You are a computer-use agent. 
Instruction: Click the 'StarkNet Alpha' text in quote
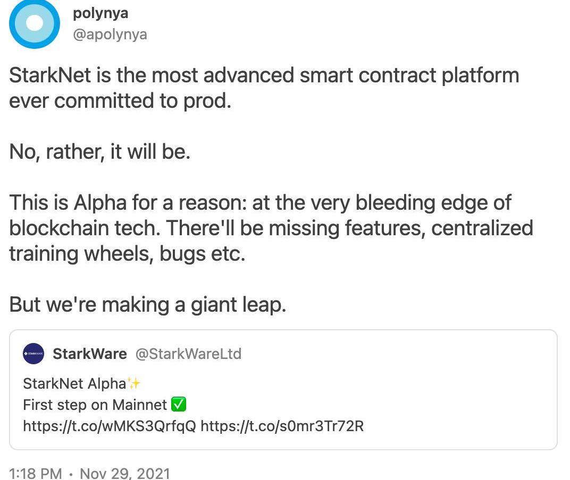(x=74, y=383)
